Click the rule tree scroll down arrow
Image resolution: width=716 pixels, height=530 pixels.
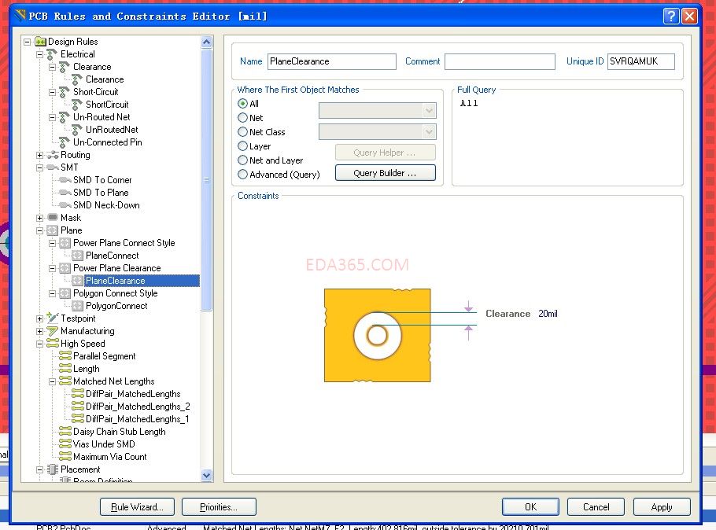click(206, 475)
